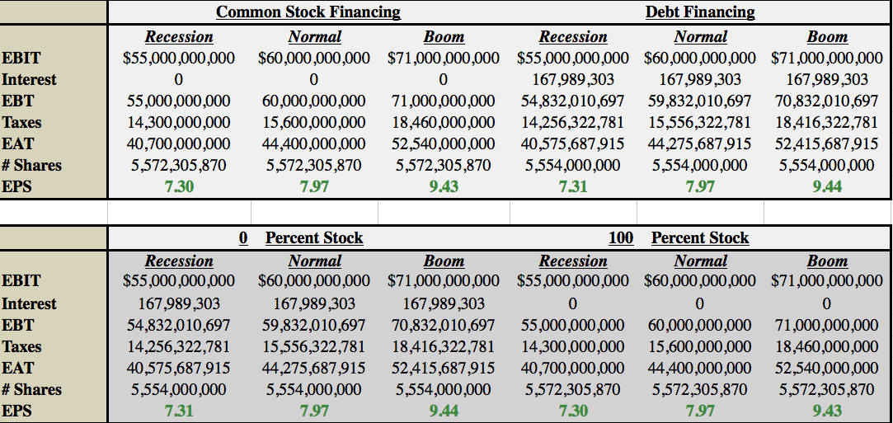Click the 100 percent stock input cell
This screenshot has height=423, width=893.
click(621, 238)
